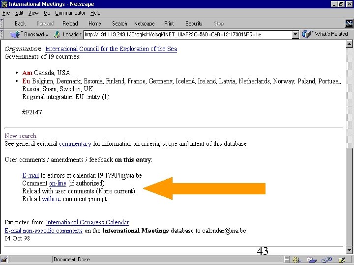Open the Bookmarks icon

point(16,34)
